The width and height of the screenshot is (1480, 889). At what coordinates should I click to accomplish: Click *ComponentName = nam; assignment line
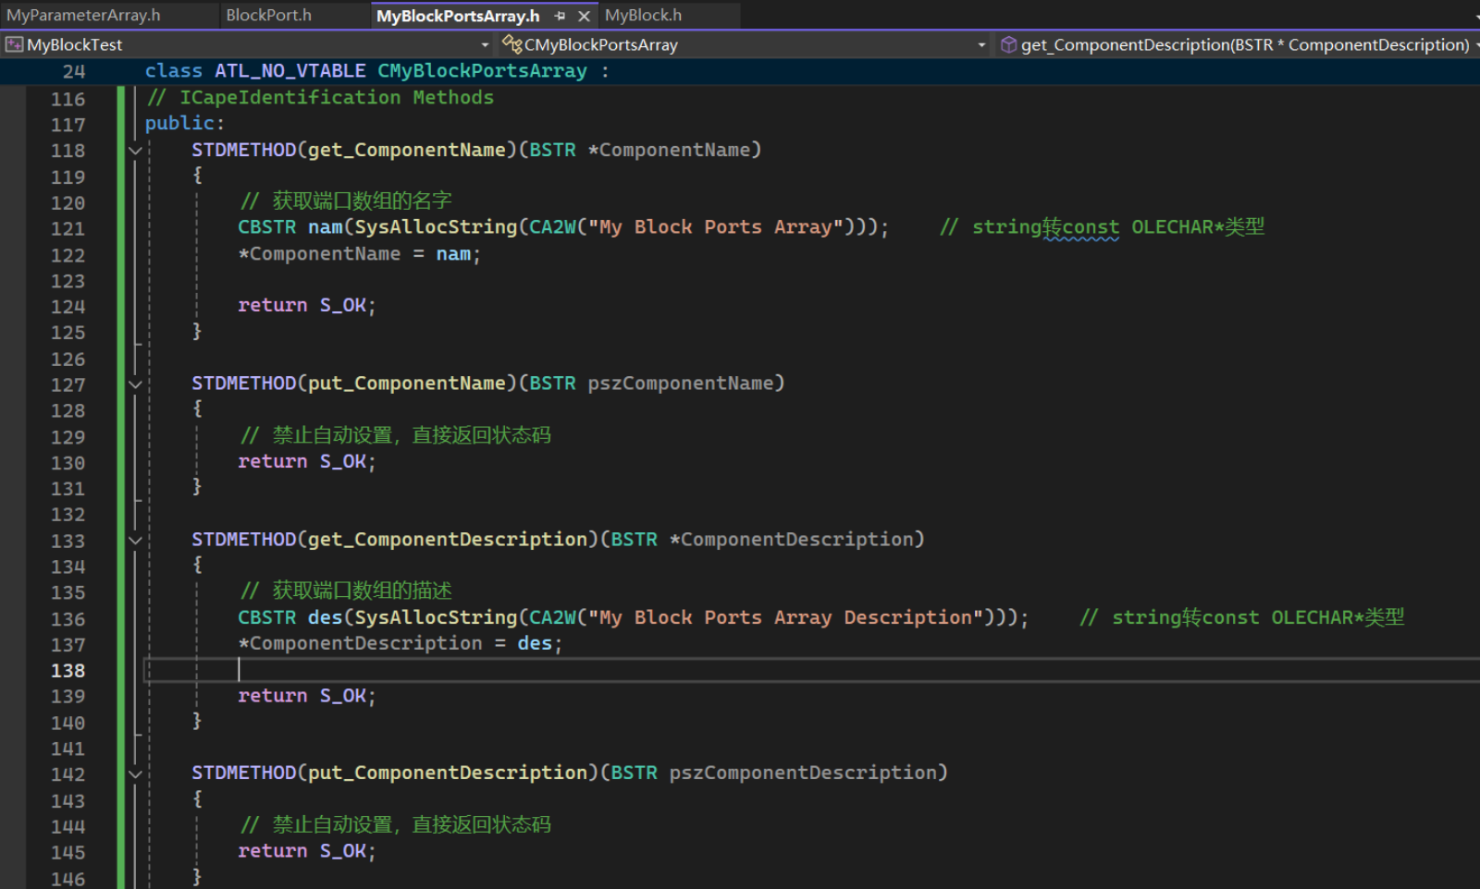click(360, 254)
